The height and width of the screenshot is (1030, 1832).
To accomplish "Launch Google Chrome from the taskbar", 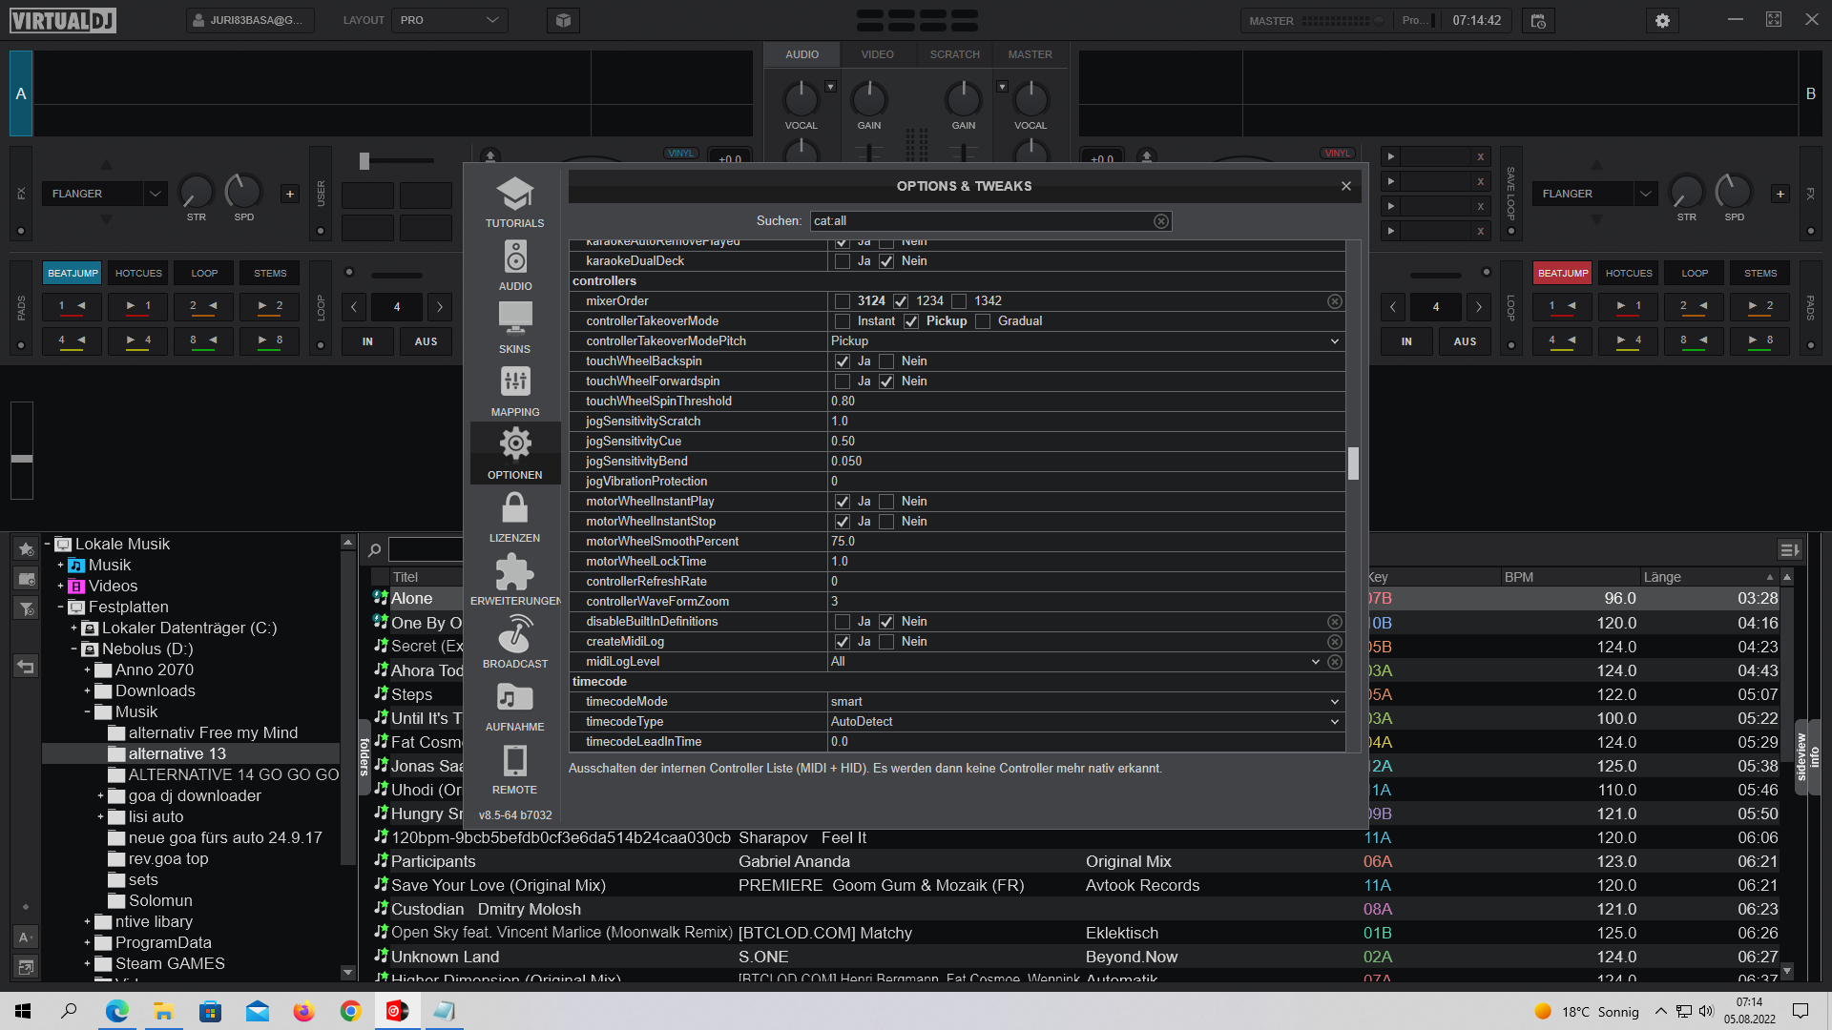I will pyautogui.click(x=350, y=1011).
